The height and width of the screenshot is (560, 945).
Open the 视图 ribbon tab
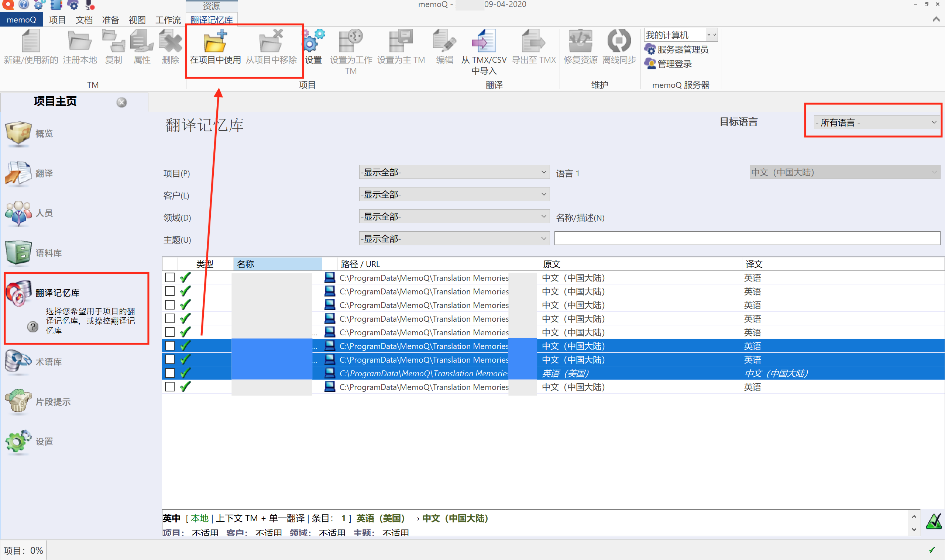[137, 20]
